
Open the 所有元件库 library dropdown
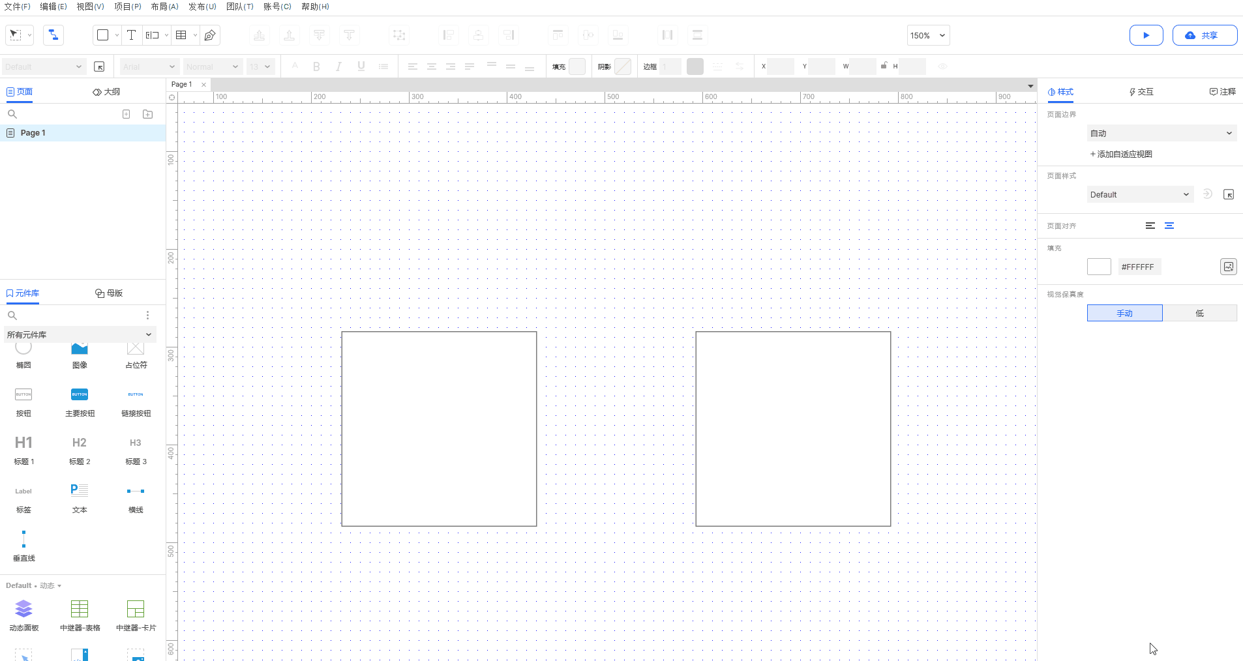[x=80, y=334]
